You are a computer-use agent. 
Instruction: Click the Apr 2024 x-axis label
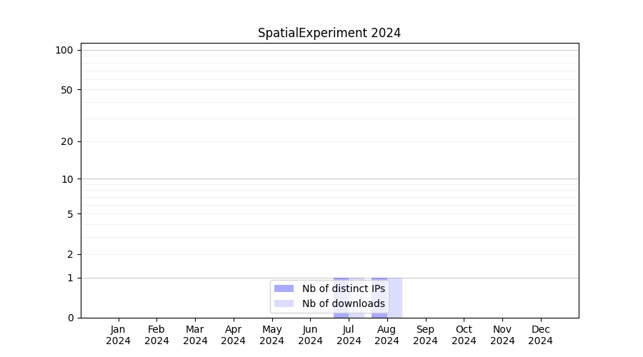click(234, 335)
